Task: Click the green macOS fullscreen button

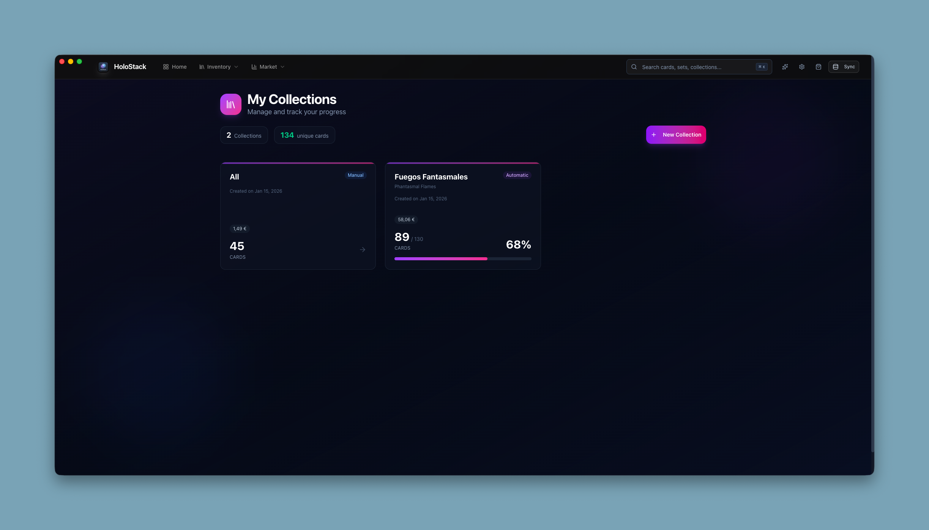Action: pos(79,61)
